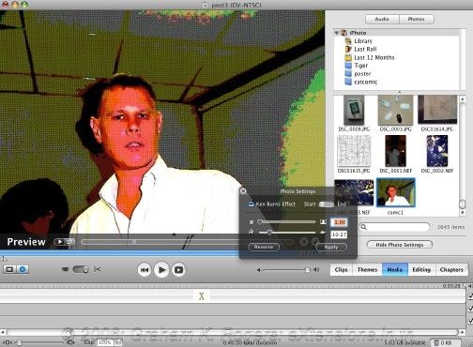Select the DSC01614.JPG thumbnail

(x=437, y=110)
